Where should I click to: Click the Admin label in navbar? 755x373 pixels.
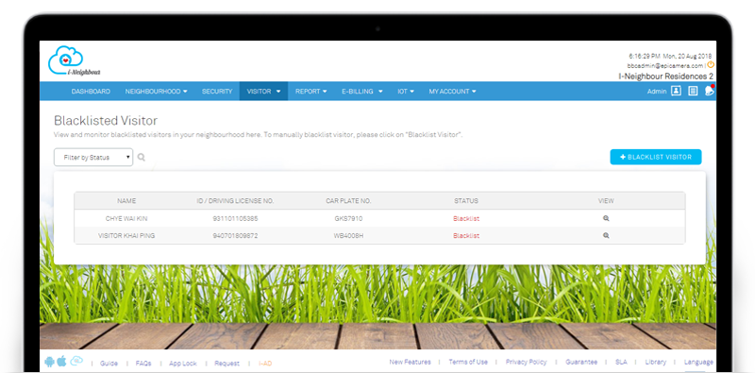tap(657, 91)
